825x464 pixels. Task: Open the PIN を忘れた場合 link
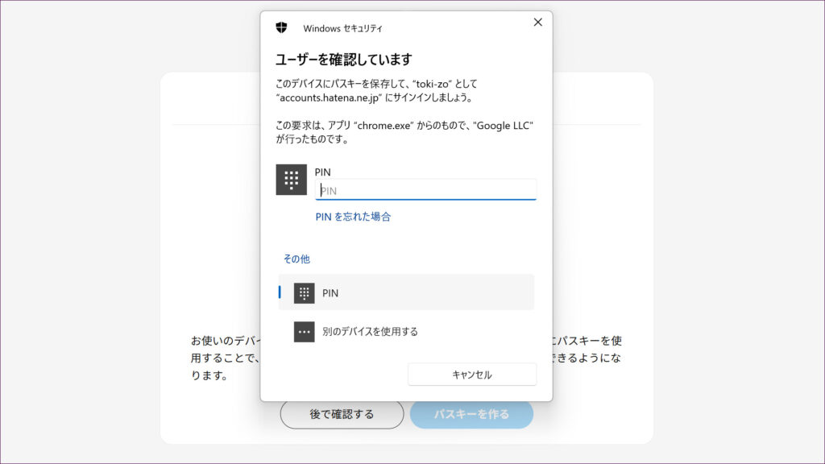coord(353,217)
